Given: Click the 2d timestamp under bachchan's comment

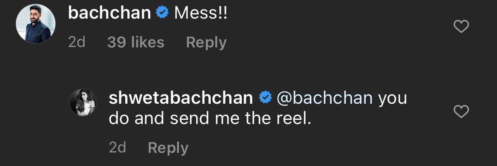Looking at the screenshot, I should point(77,42).
